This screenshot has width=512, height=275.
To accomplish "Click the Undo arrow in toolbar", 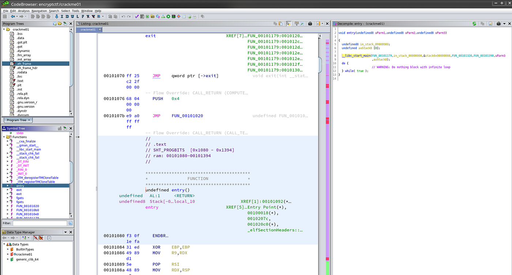I will pyautogui.click(x=123, y=16).
